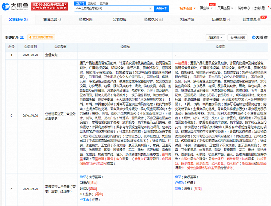271x206 pixels.
Task: Click the 天眼查 logo in the header
Action: click(x=15, y=6)
